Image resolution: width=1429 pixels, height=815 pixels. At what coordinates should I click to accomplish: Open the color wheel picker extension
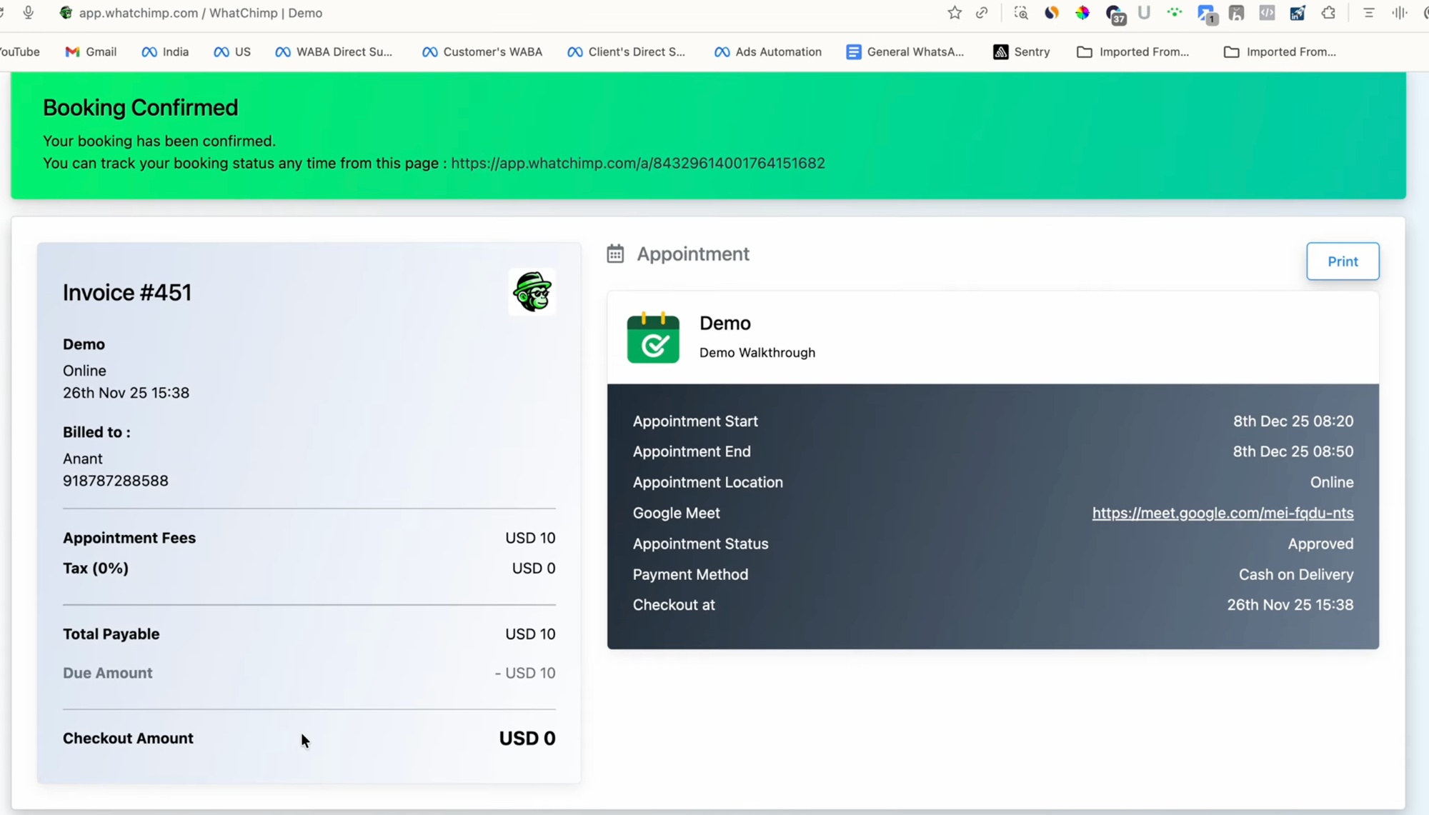tap(1082, 13)
